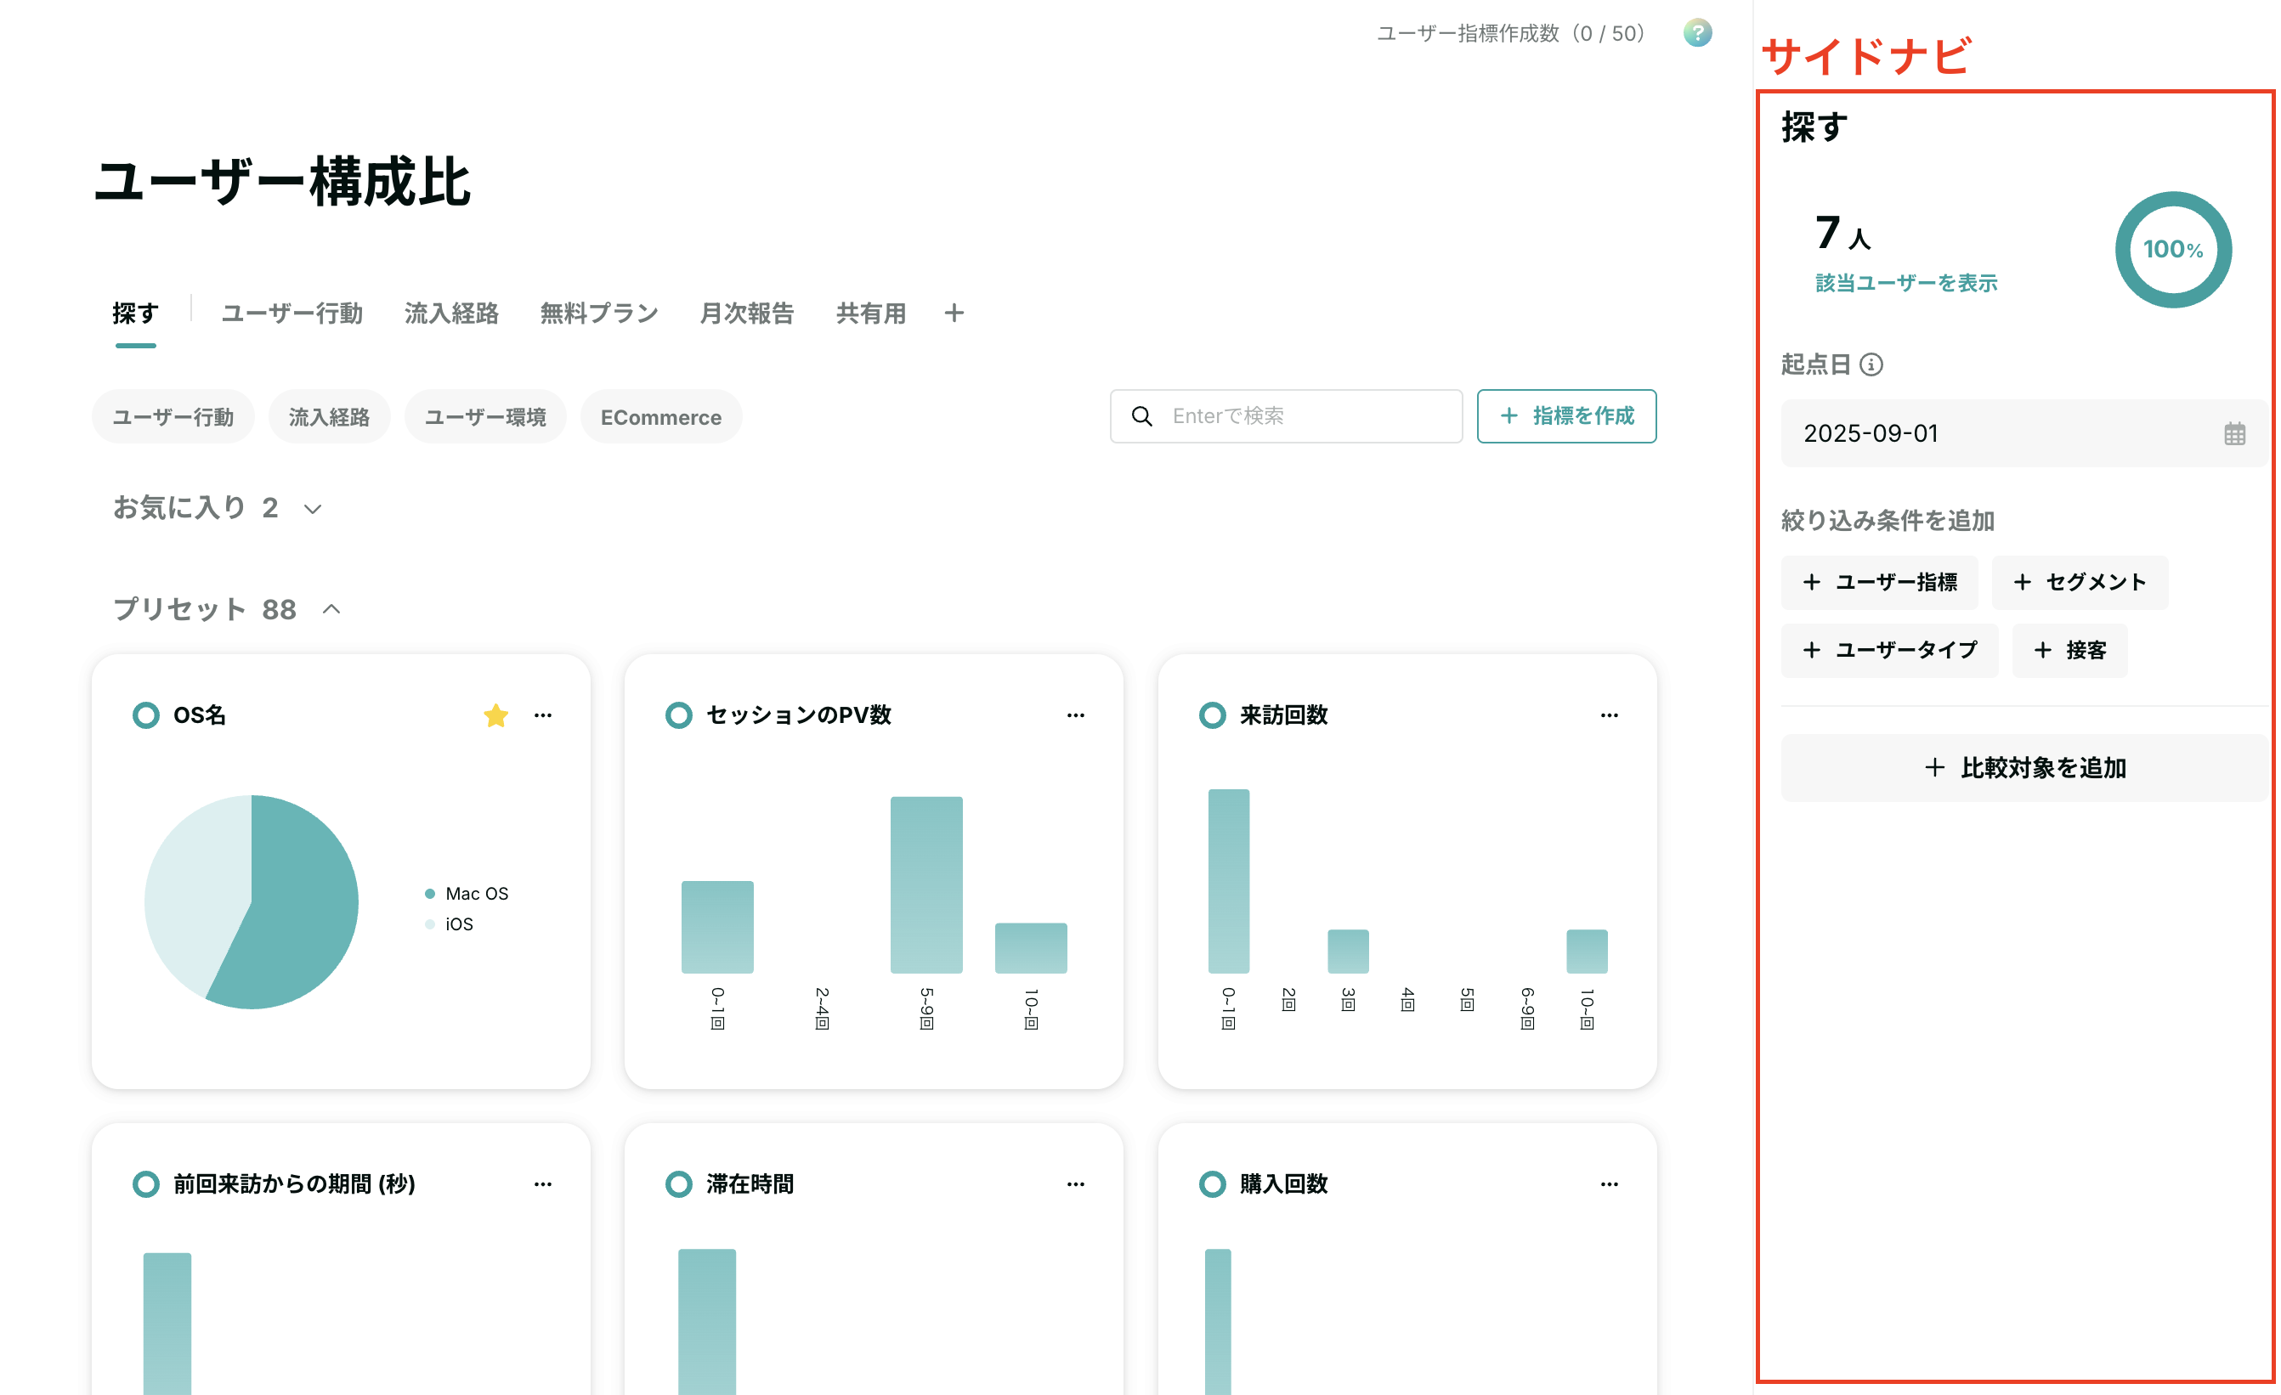Click the Enterで検索 search field
The height and width of the screenshot is (1395, 2281).
pyautogui.click(x=1286, y=416)
